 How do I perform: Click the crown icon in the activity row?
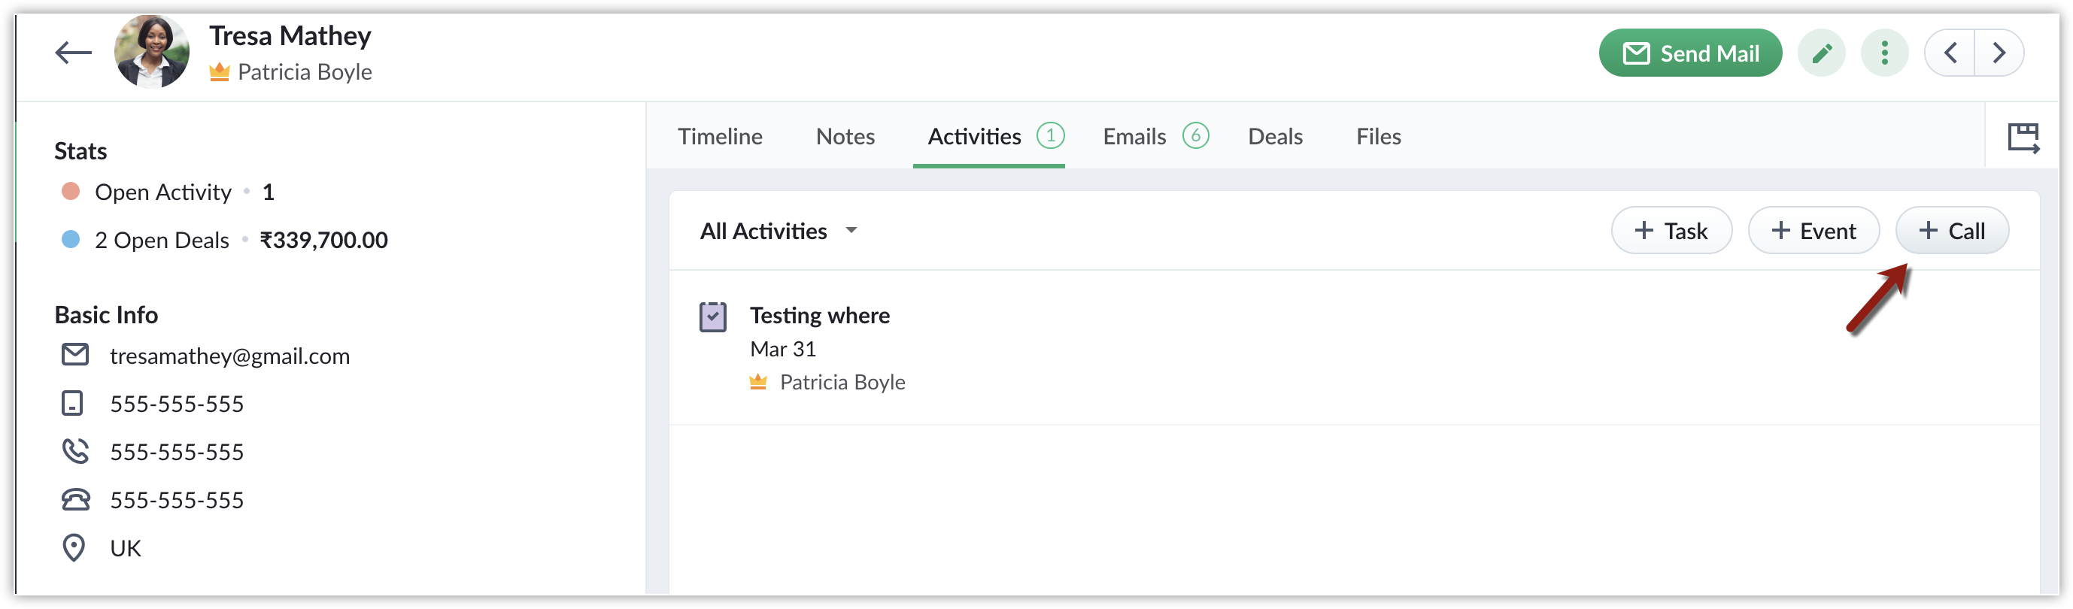pyautogui.click(x=757, y=381)
